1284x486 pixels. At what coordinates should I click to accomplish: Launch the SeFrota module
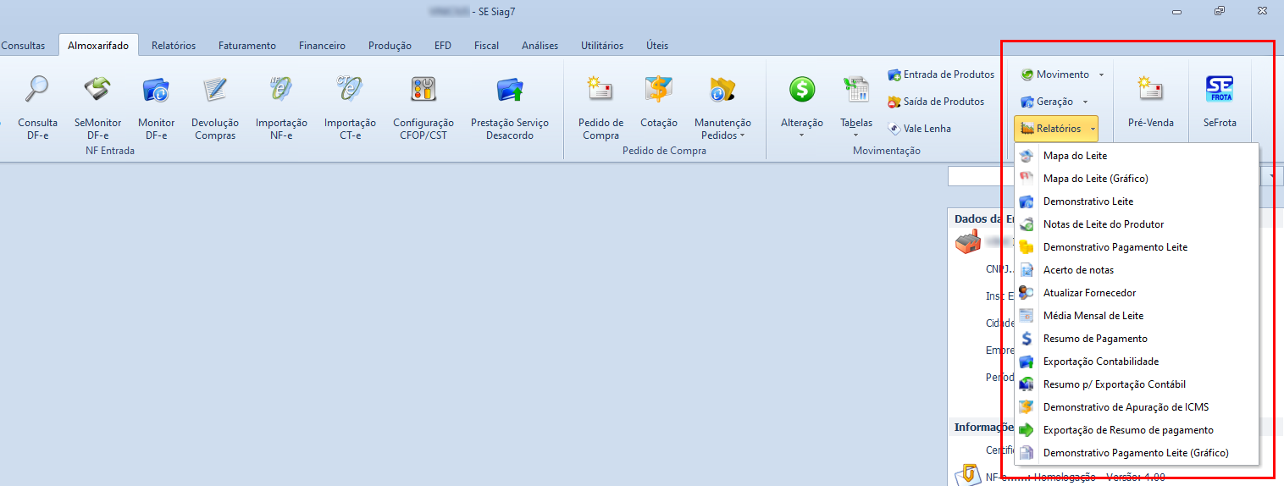coord(1219,89)
